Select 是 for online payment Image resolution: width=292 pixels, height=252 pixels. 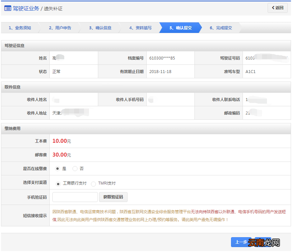pos(57,168)
